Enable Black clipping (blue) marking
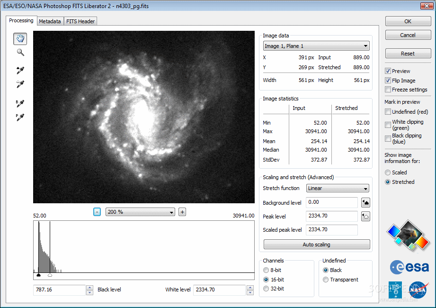The width and height of the screenshot is (436, 308). coord(388,138)
